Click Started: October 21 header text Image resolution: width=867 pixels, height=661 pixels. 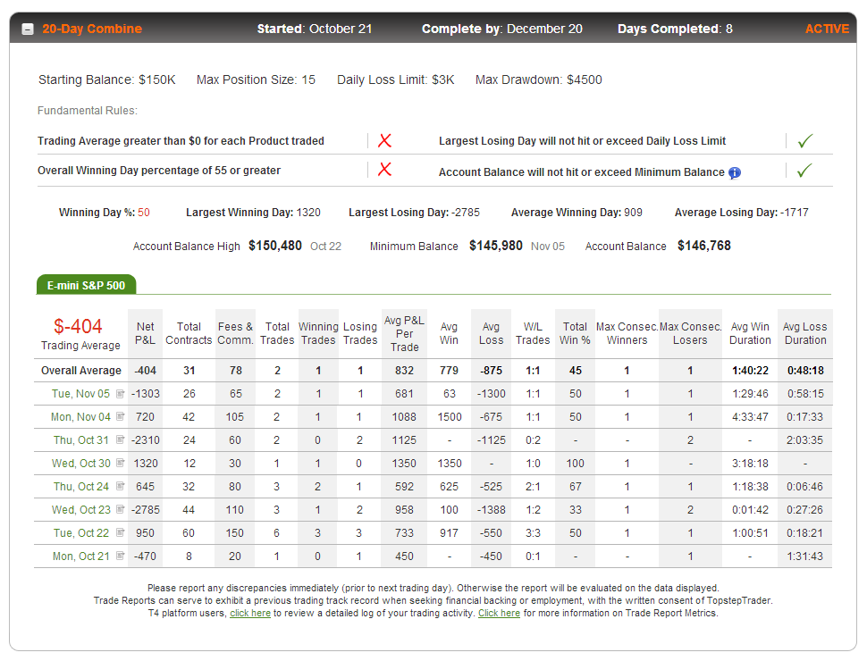(x=314, y=29)
